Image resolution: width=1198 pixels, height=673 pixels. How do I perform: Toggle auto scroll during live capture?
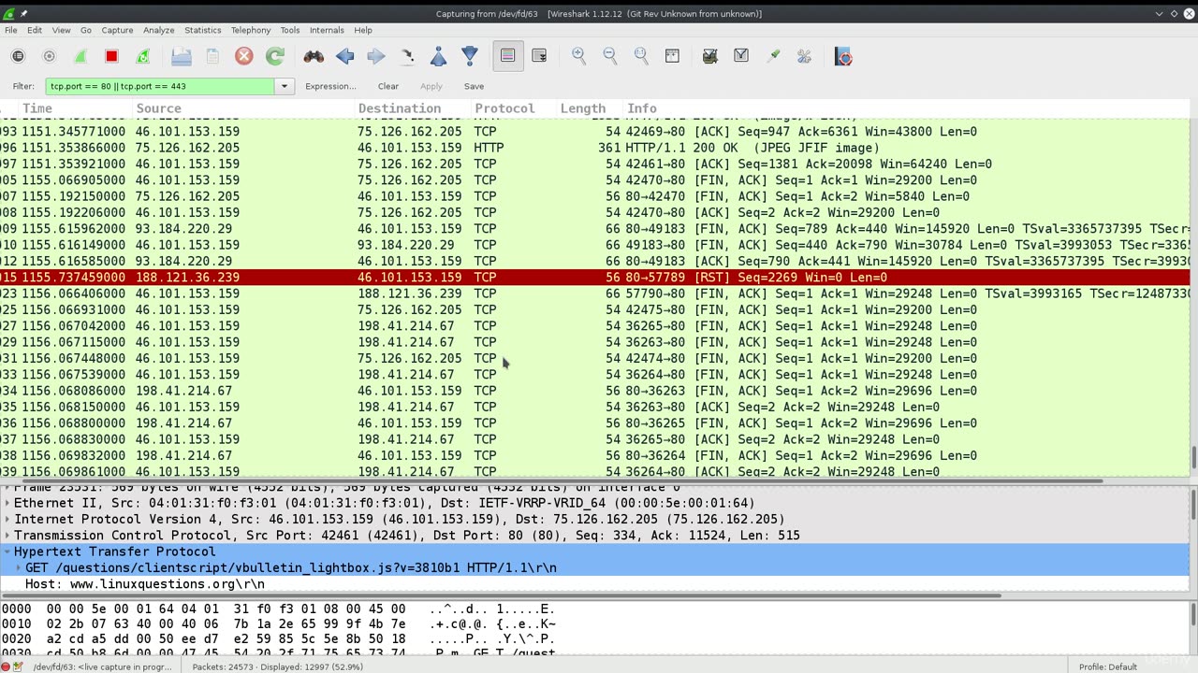coord(539,56)
